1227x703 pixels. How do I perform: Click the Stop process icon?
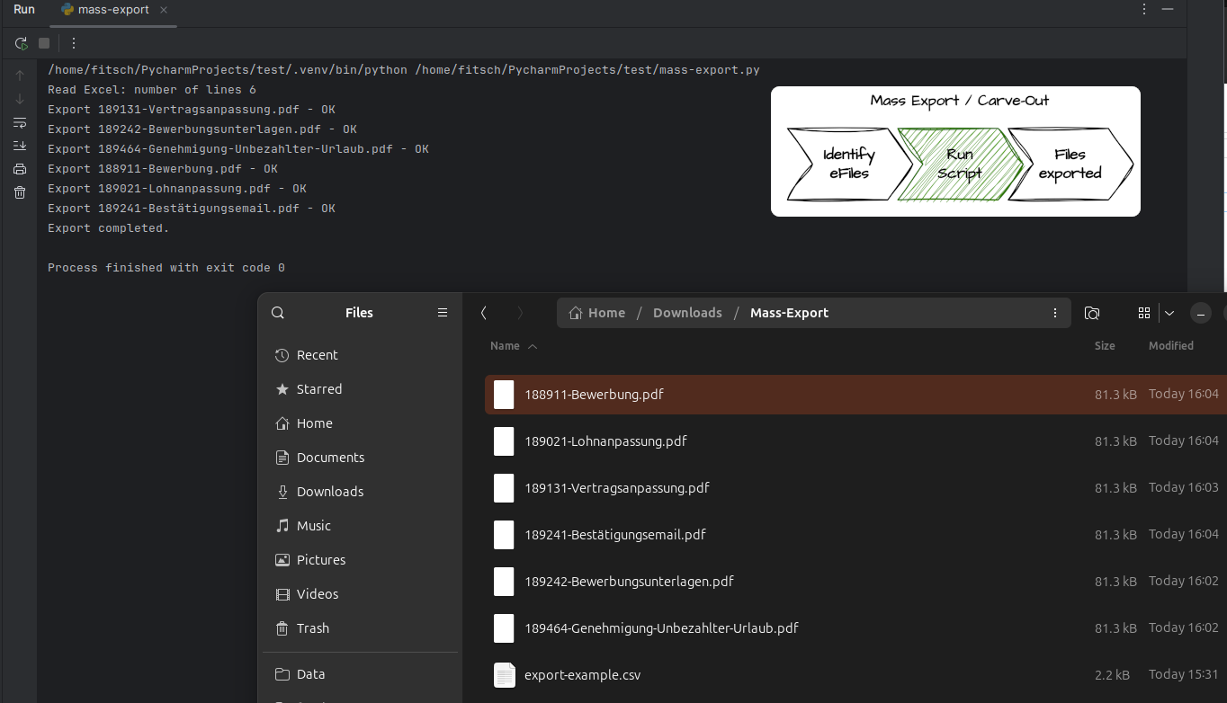pyautogui.click(x=43, y=42)
